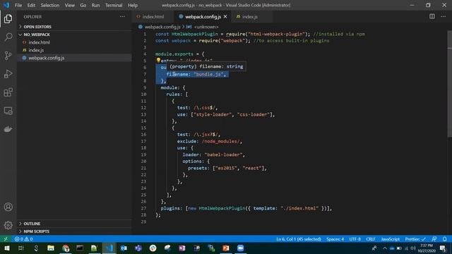Open Windows Action Center notifications
This screenshot has width=452, height=254.
tap(444, 248)
